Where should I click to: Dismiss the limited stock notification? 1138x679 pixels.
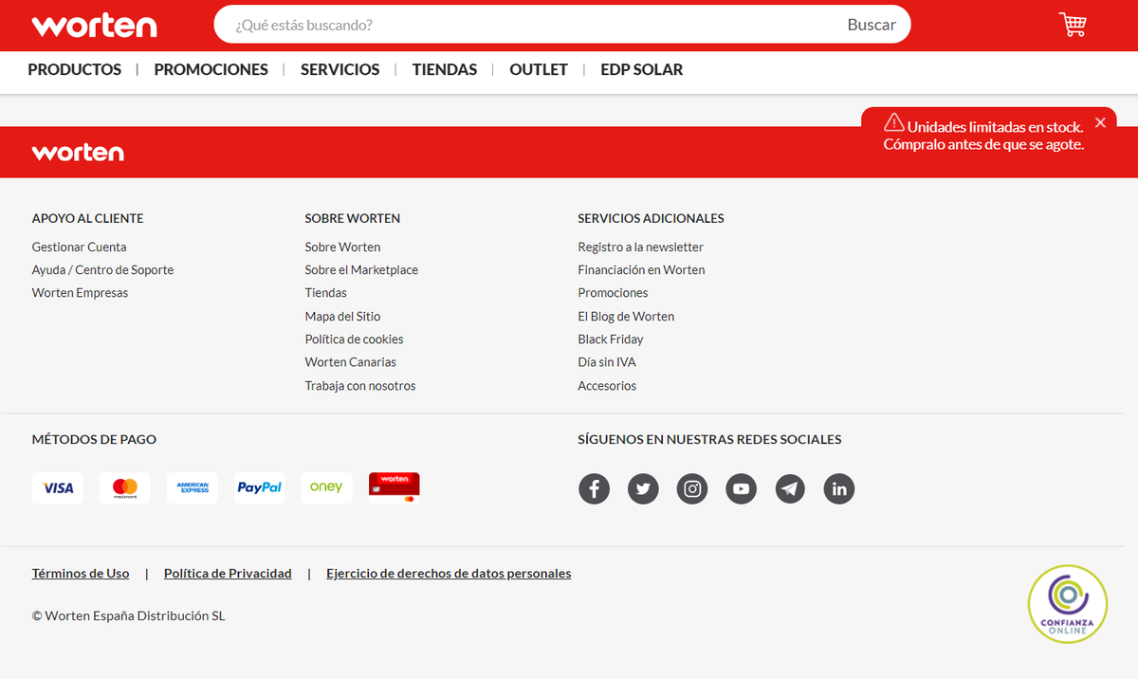pos(1100,122)
